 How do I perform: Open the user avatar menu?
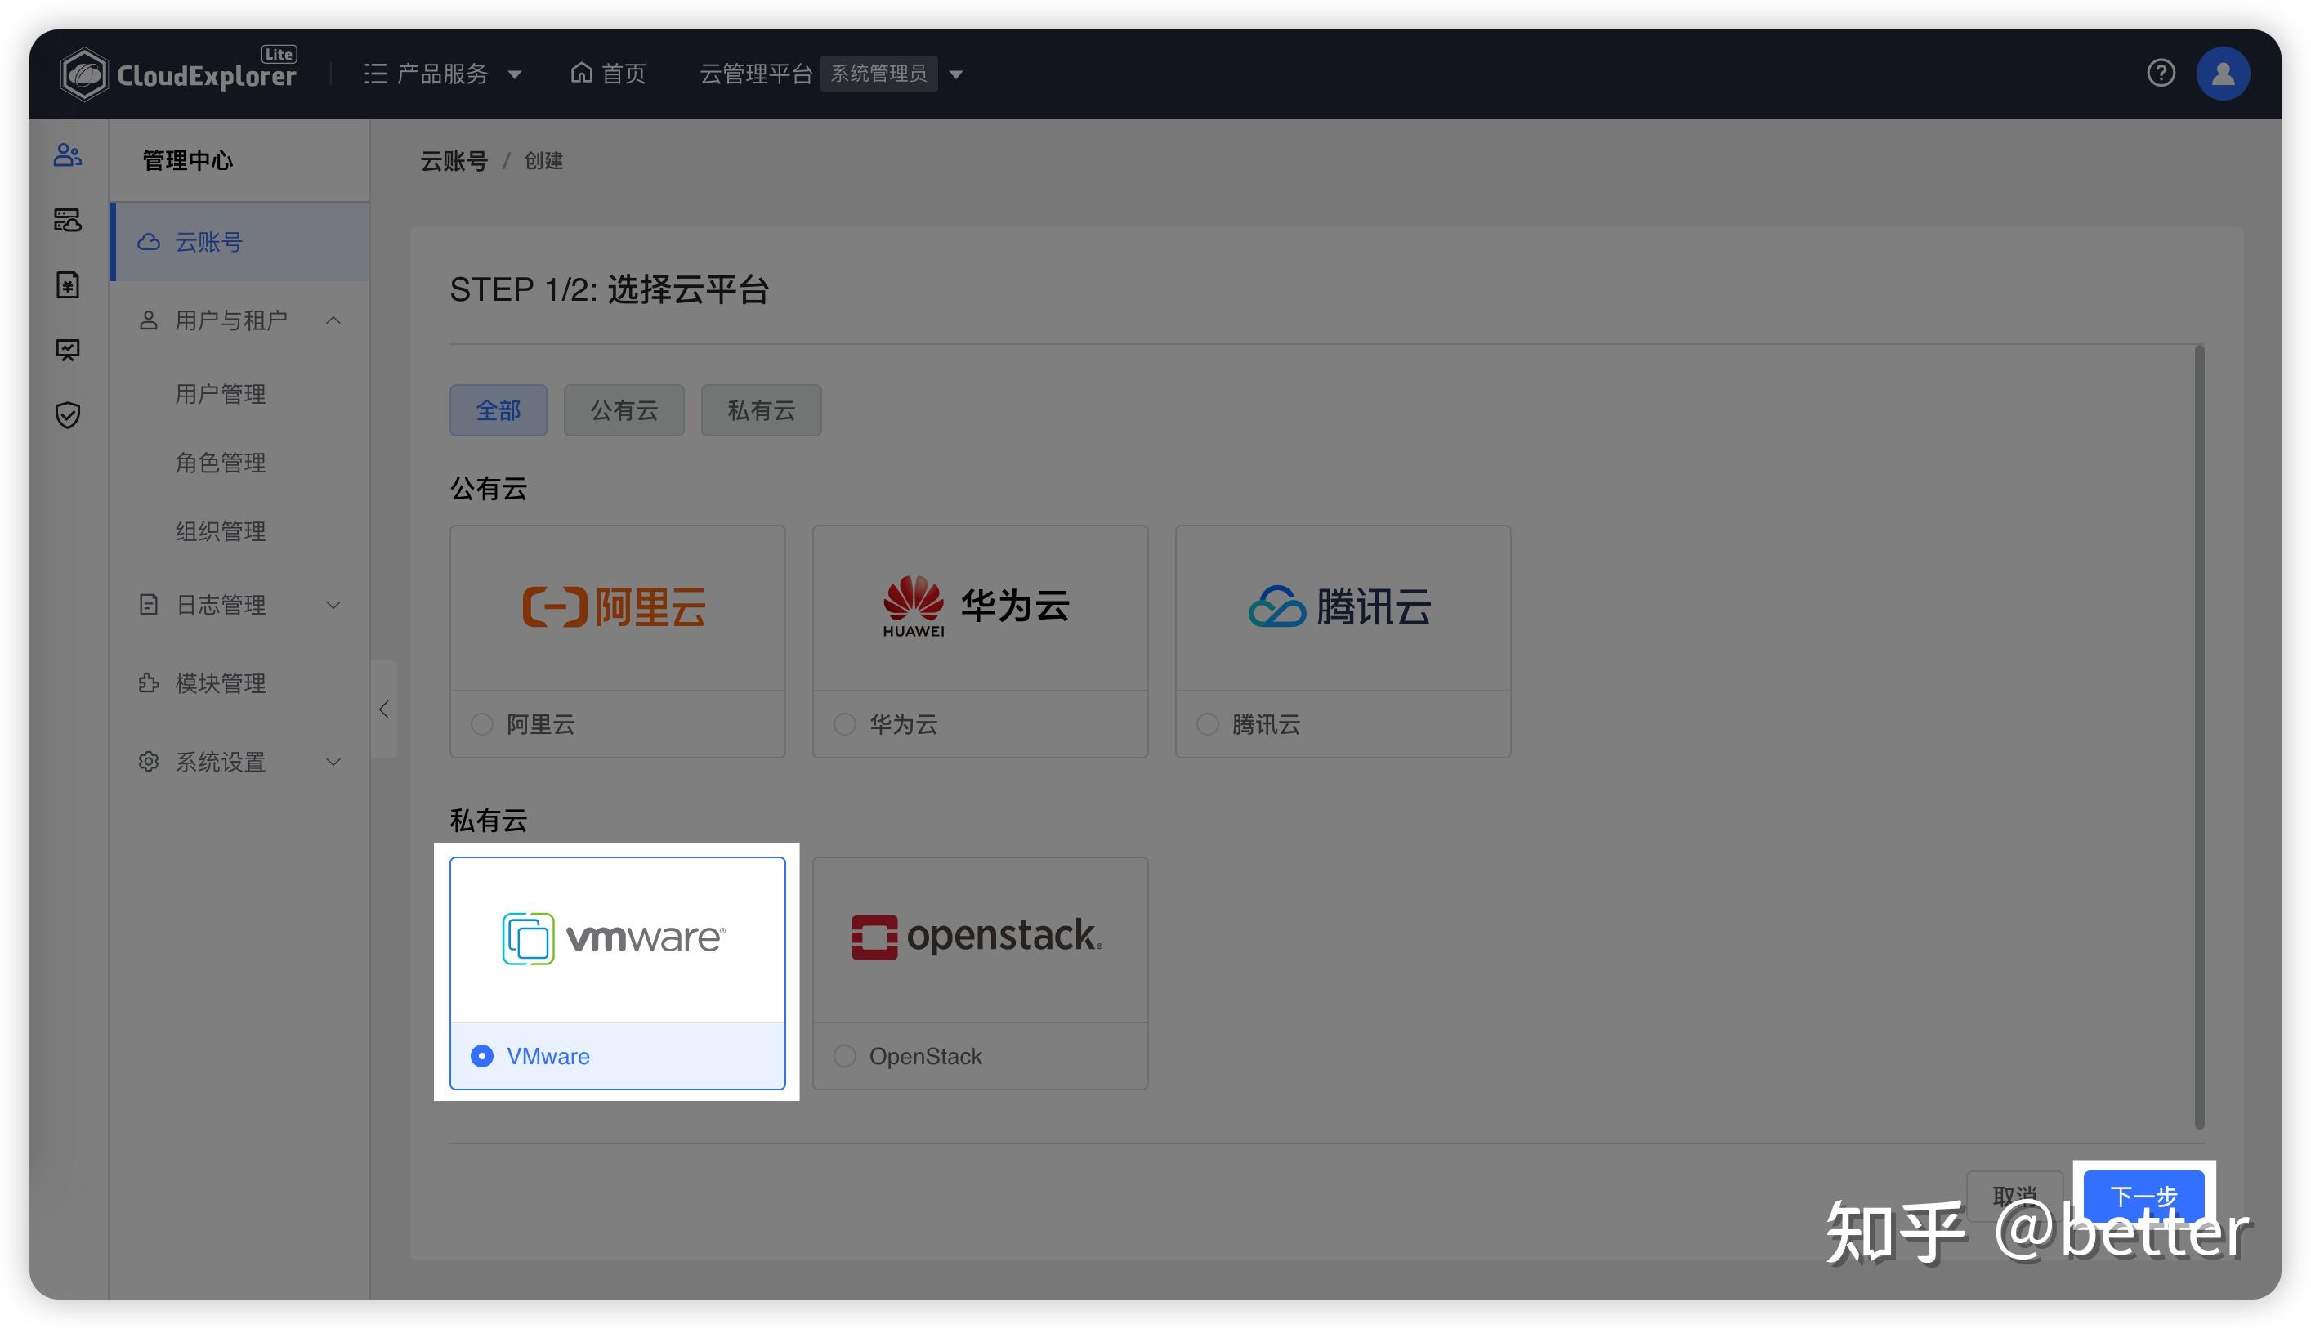point(2224,73)
